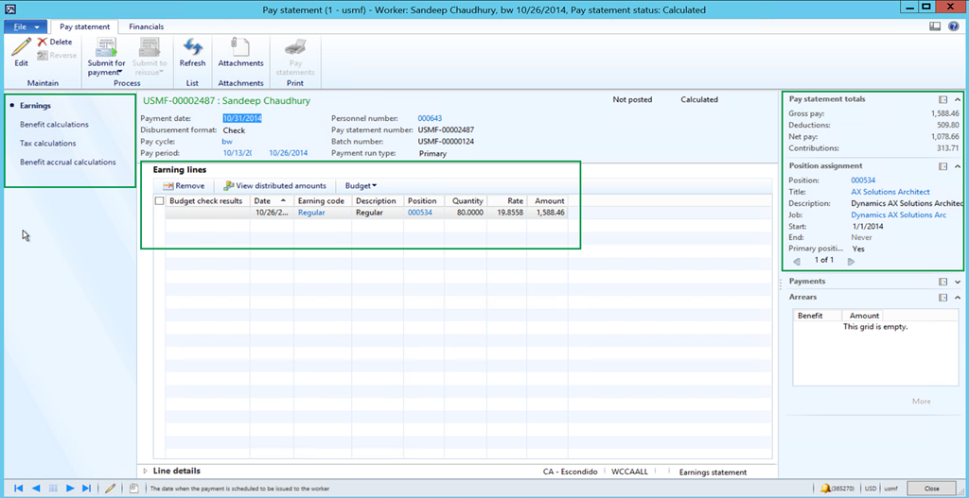Viewport: 969px width, 498px height.
Task: Switch to the Financials tab
Action: coord(146,26)
